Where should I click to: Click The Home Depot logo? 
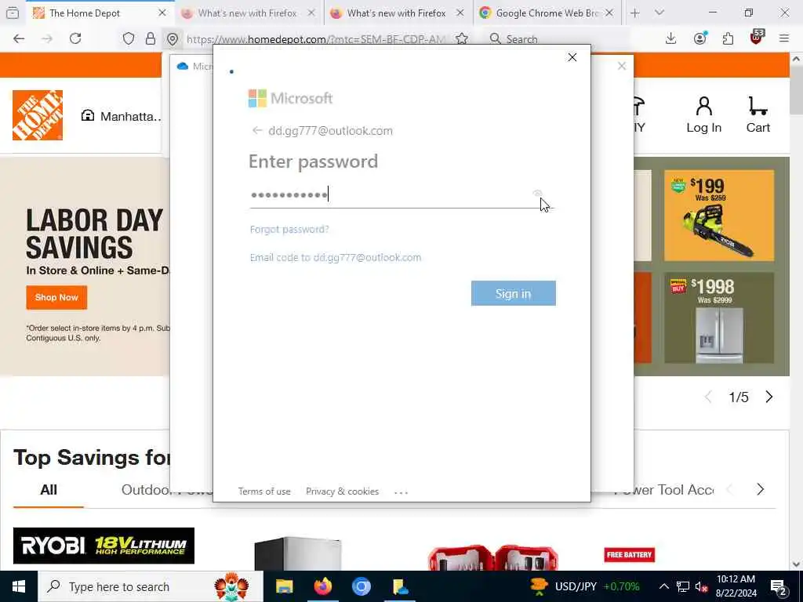point(38,115)
